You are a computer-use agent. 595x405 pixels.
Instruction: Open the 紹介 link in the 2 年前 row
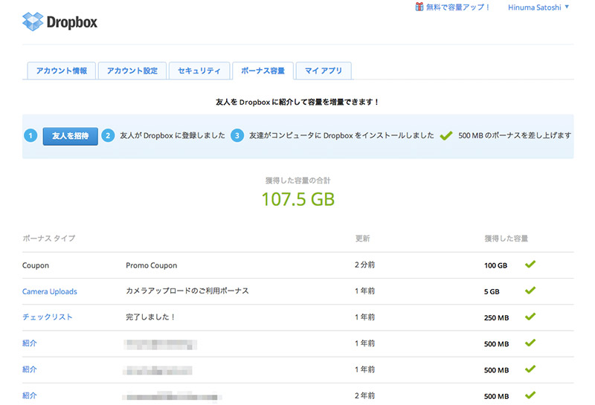click(30, 395)
